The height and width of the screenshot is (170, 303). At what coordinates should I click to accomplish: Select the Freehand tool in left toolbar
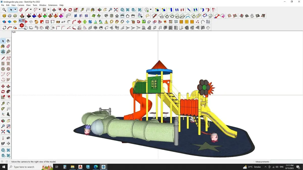tap(8, 58)
